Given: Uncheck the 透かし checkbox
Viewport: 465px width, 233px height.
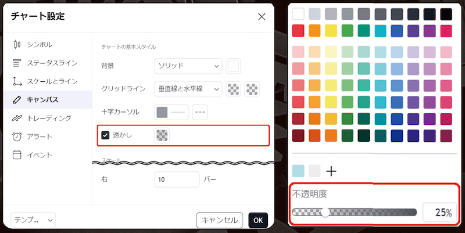Looking at the screenshot, I should point(105,135).
